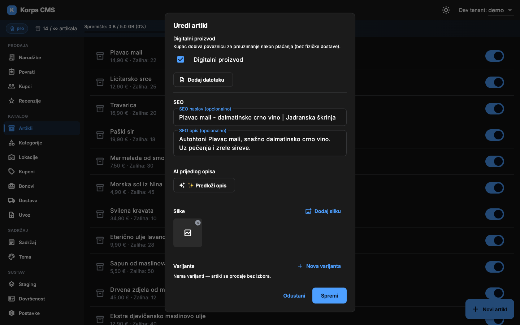The image size is (520, 325).
Task: Click the Bonovi gift card icon
Action: click(12, 186)
